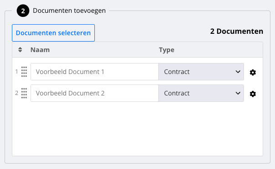
Task: Focus the Voorbeeld Document 2 name field
Action: click(94, 93)
